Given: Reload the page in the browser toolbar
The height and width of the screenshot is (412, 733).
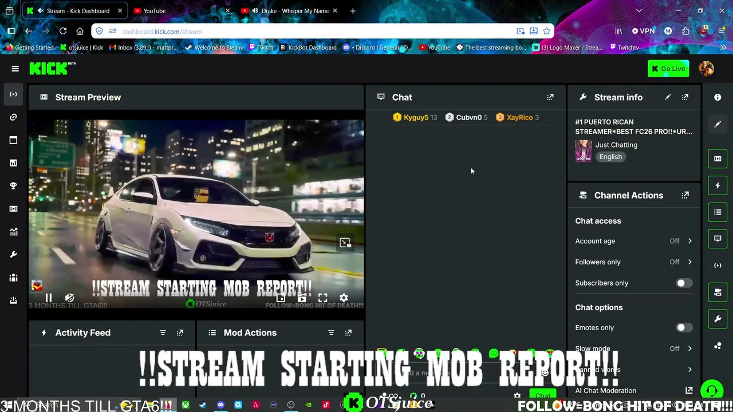Looking at the screenshot, I should click(63, 31).
